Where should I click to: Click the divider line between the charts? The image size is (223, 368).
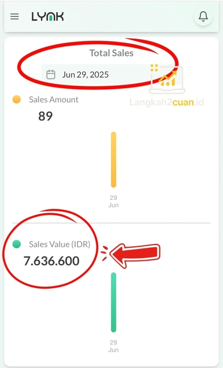click(111, 223)
